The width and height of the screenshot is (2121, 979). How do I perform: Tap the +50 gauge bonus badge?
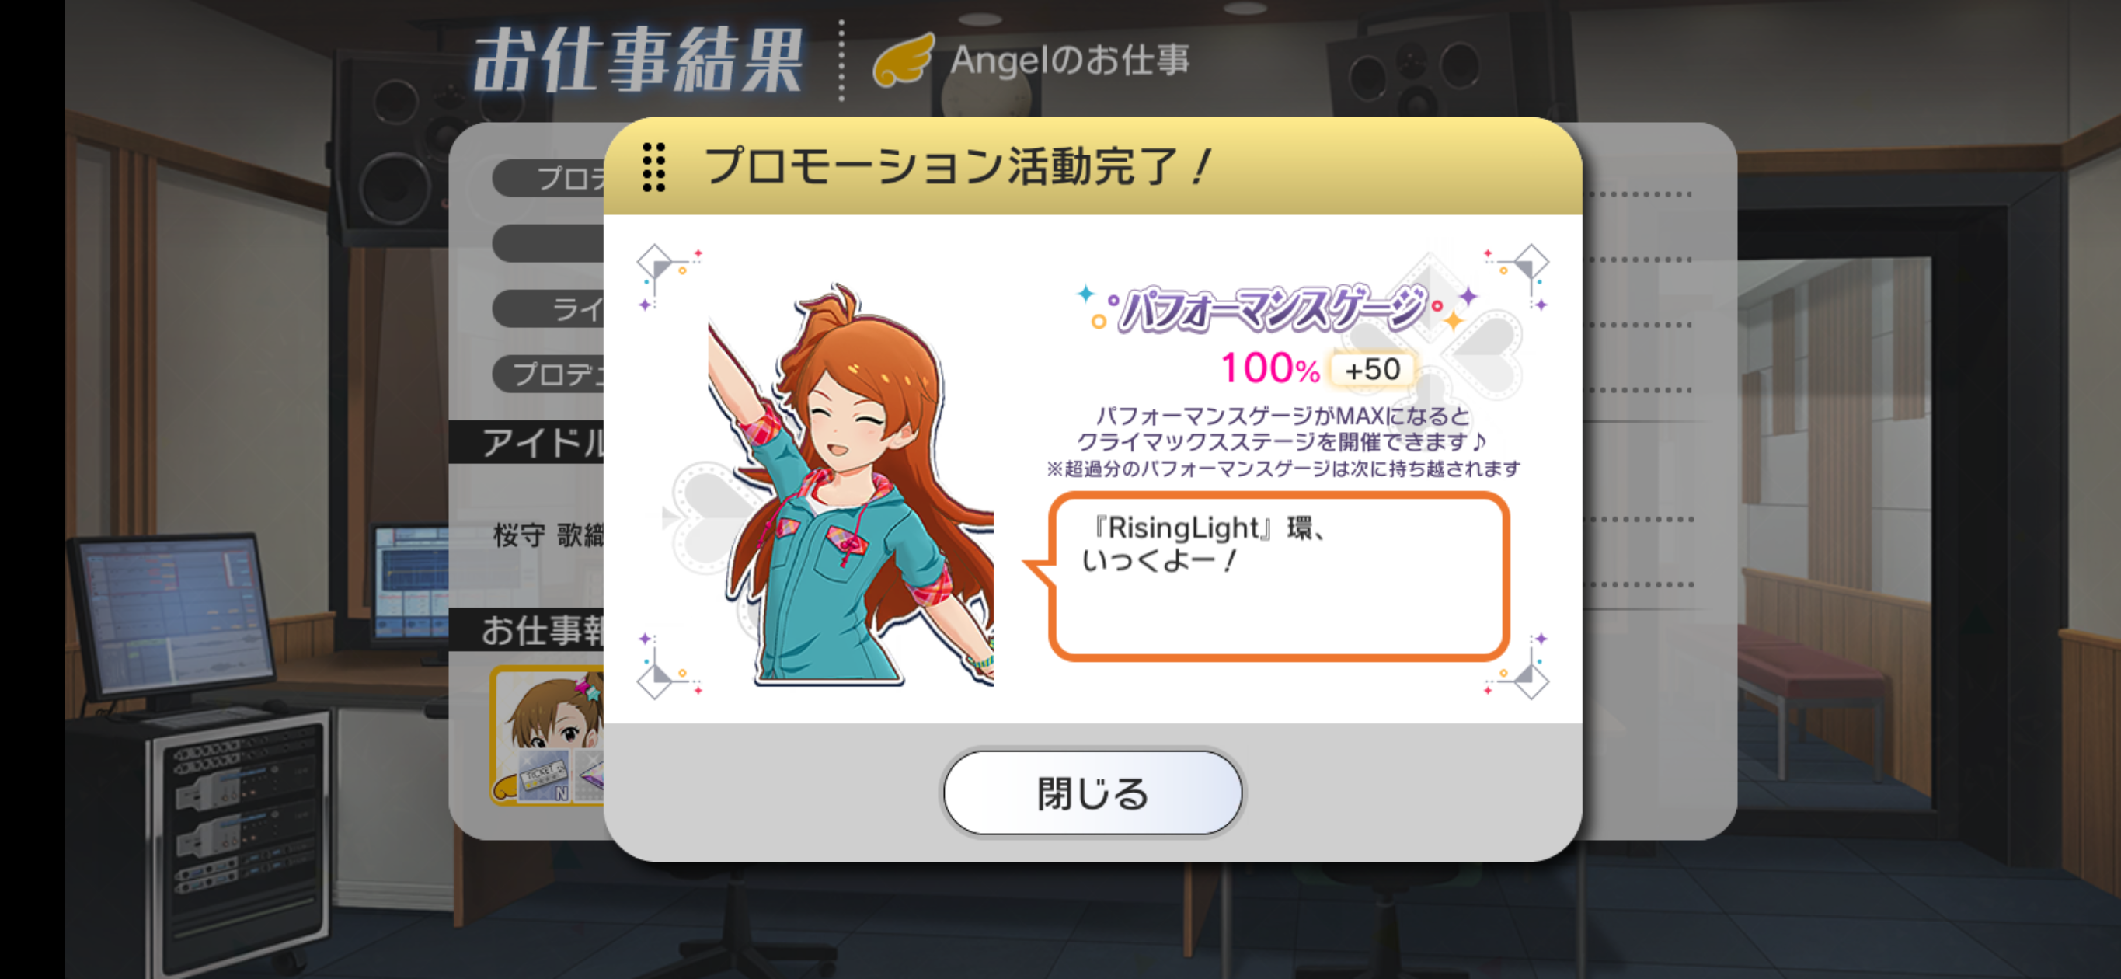coord(1372,369)
